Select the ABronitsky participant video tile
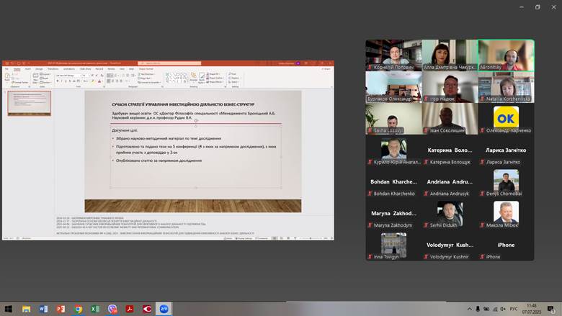This screenshot has height=316, width=562. [506, 55]
